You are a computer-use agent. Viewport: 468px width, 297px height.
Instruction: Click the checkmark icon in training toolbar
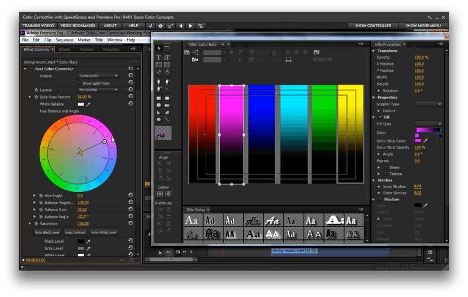click(150, 26)
